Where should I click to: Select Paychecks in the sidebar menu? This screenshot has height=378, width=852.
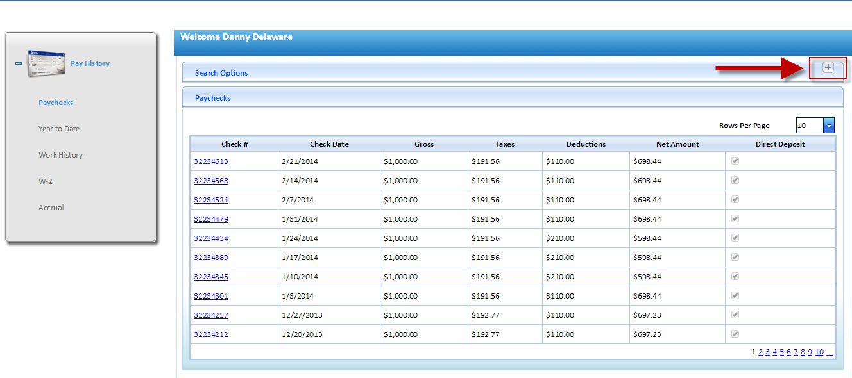56,103
